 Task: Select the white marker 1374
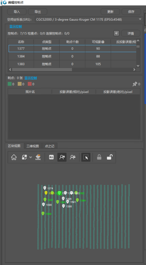[45, 188]
